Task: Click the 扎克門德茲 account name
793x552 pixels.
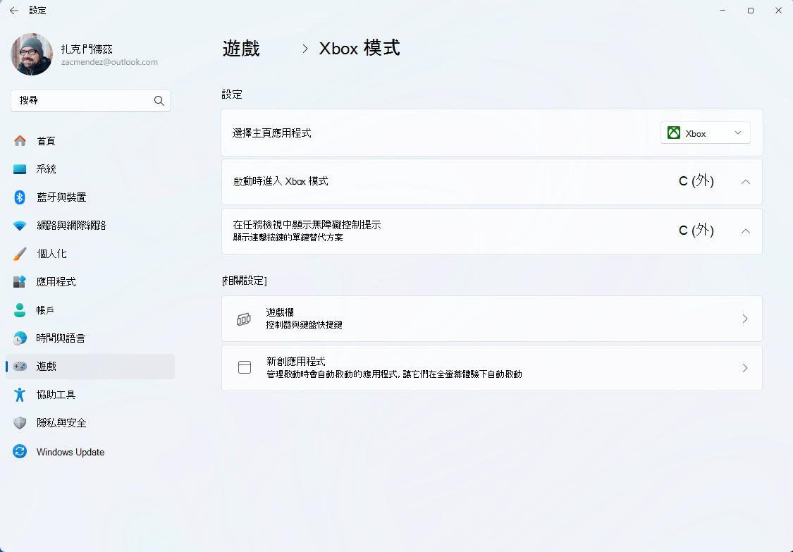Action: click(87, 49)
